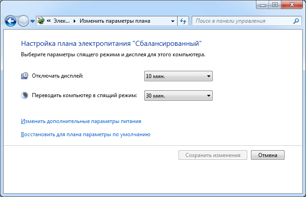The width and height of the screenshot is (306, 197).
Task: Click the magnifier search icon
Action: tap(296, 21)
